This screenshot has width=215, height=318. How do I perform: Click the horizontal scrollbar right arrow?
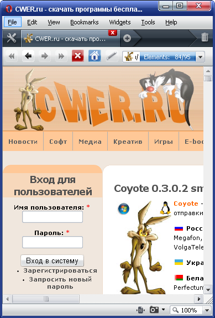point(199,299)
